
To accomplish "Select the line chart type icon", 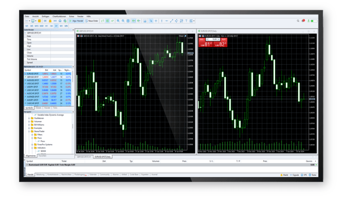I will click(112, 21).
